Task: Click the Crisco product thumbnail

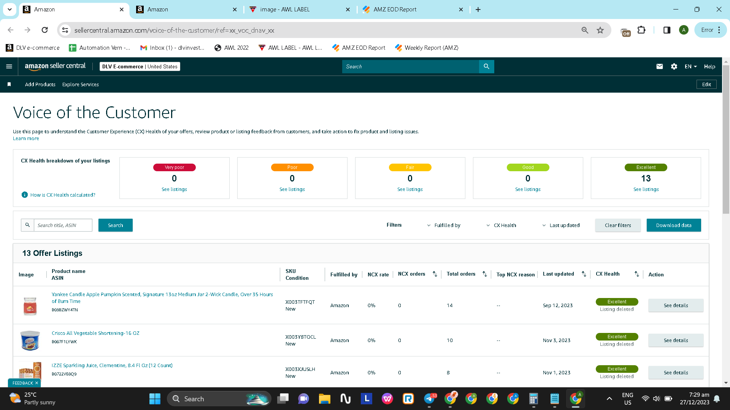Action: pos(30,340)
